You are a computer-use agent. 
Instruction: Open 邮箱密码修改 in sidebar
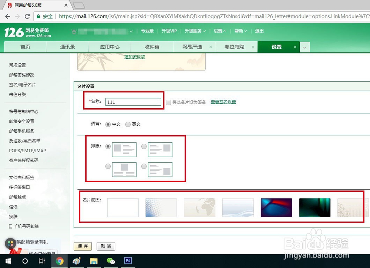[22, 75]
